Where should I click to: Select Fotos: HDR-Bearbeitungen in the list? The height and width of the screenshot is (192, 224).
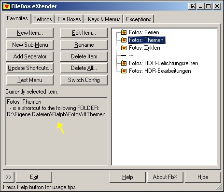click(x=160, y=71)
